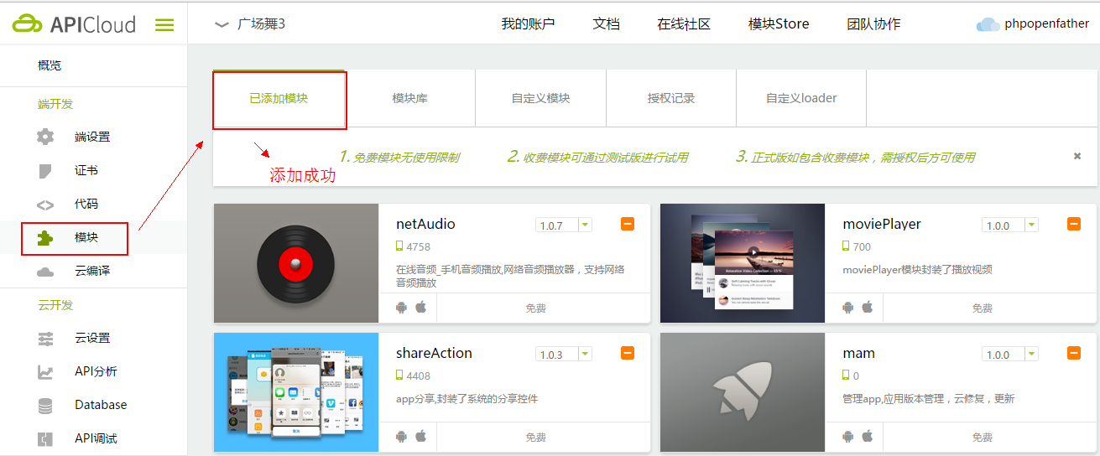1100x456 pixels.
Task: Click the hamburger menu icon beside APICloud logo
Action: coord(164,25)
